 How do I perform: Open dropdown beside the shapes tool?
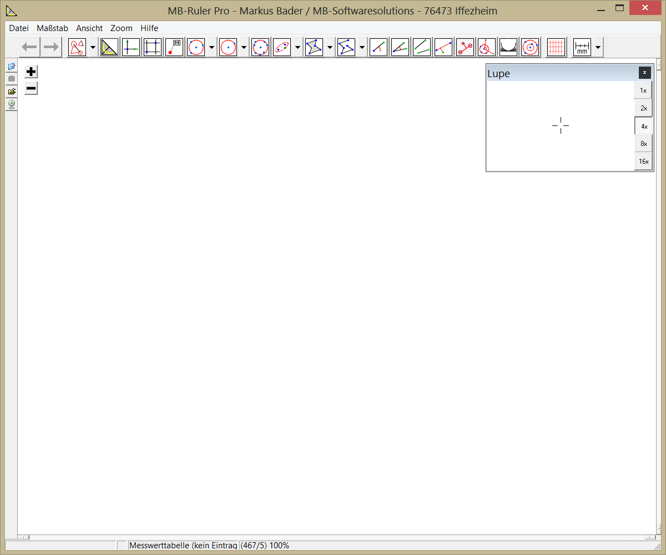(x=93, y=48)
